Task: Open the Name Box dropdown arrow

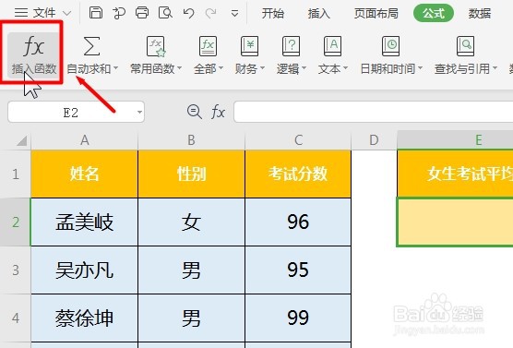Action: pos(139,113)
